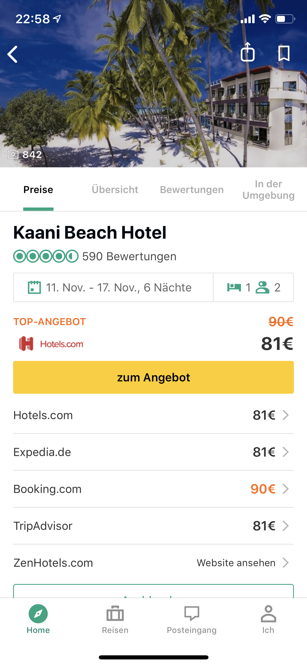307x666 pixels.
Task: Open ZenHotels.com Website ansehen link
Action: (236, 563)
